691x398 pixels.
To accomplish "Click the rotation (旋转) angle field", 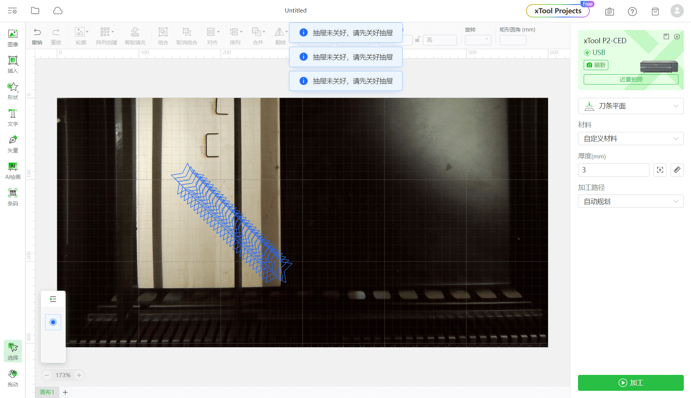I will tap(478, 40).
